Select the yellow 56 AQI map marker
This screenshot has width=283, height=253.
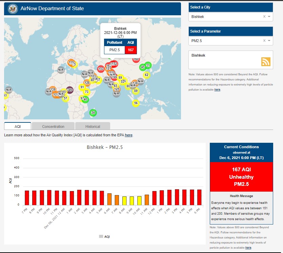coord(136,103)
